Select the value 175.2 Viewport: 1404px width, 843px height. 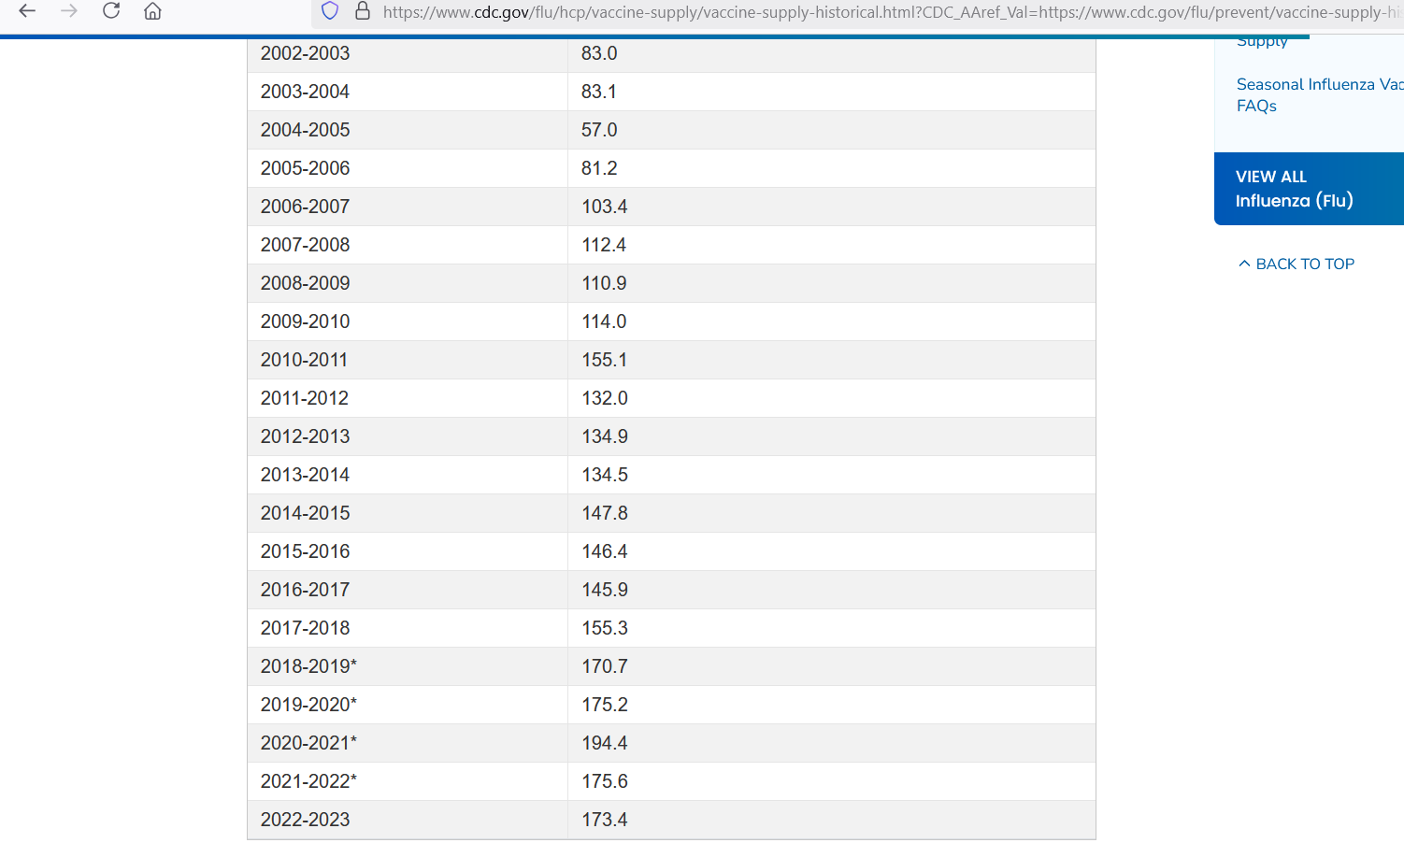point(605,705)
